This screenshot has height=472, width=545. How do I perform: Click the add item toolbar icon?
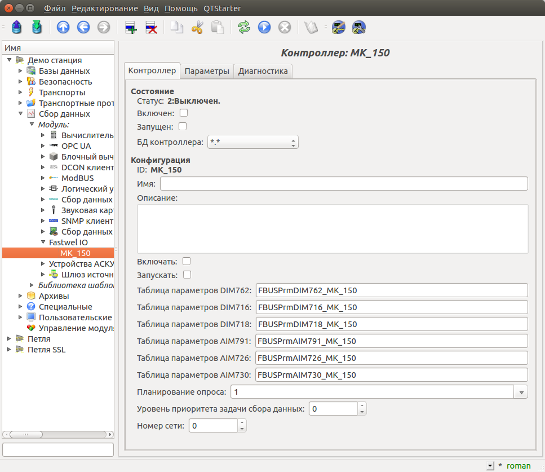[x=131, y=27]
